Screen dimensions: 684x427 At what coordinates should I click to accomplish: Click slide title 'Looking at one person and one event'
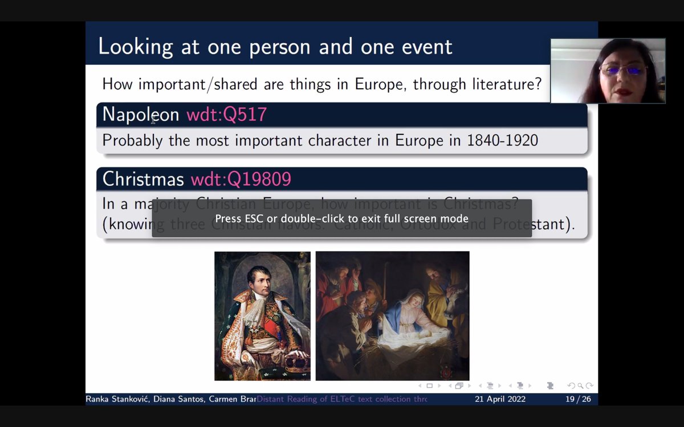pyautogui.click(x=275, y=47)
